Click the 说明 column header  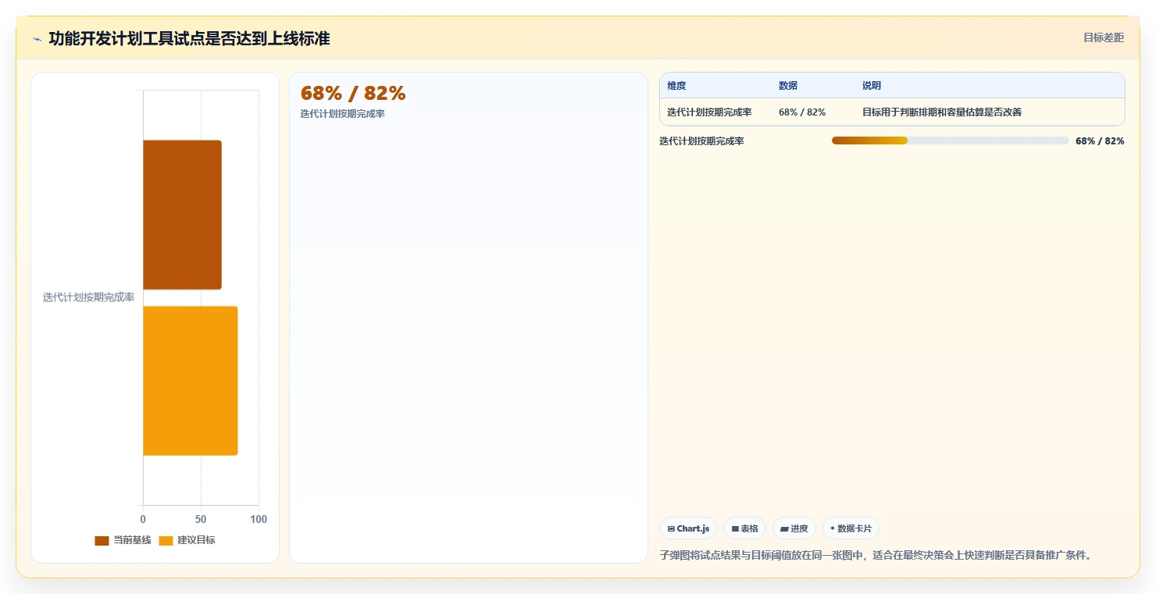(x=872, y=86)
